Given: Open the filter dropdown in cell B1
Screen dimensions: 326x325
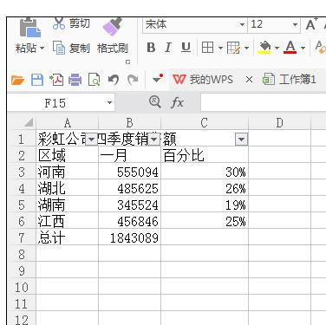Looking at the screenshot, I should [154, 140].
